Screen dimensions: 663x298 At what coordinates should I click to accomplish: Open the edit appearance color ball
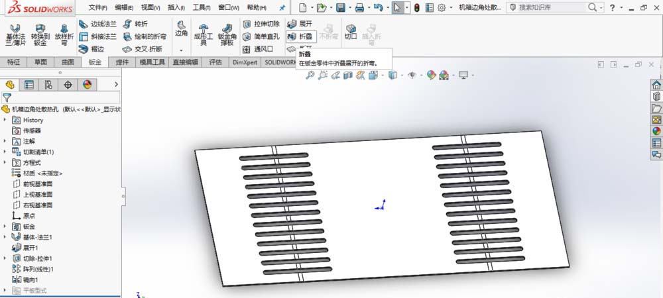pos(432,75)
